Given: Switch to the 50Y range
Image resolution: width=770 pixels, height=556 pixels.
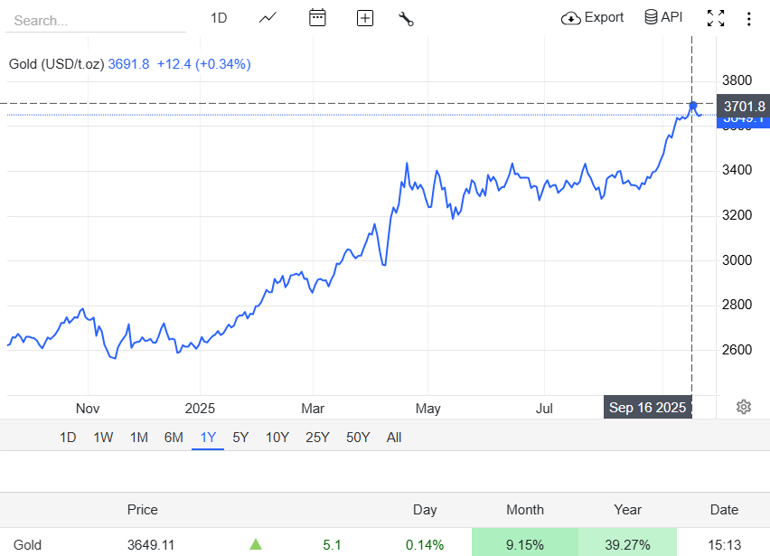Looking at the screenshot, I should point(358,438).
